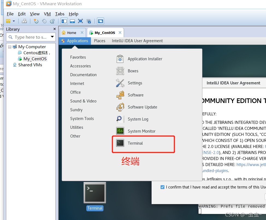Open the jetbrains https link in agreement text
266x220 pixels.
click(x=251, y=165)
